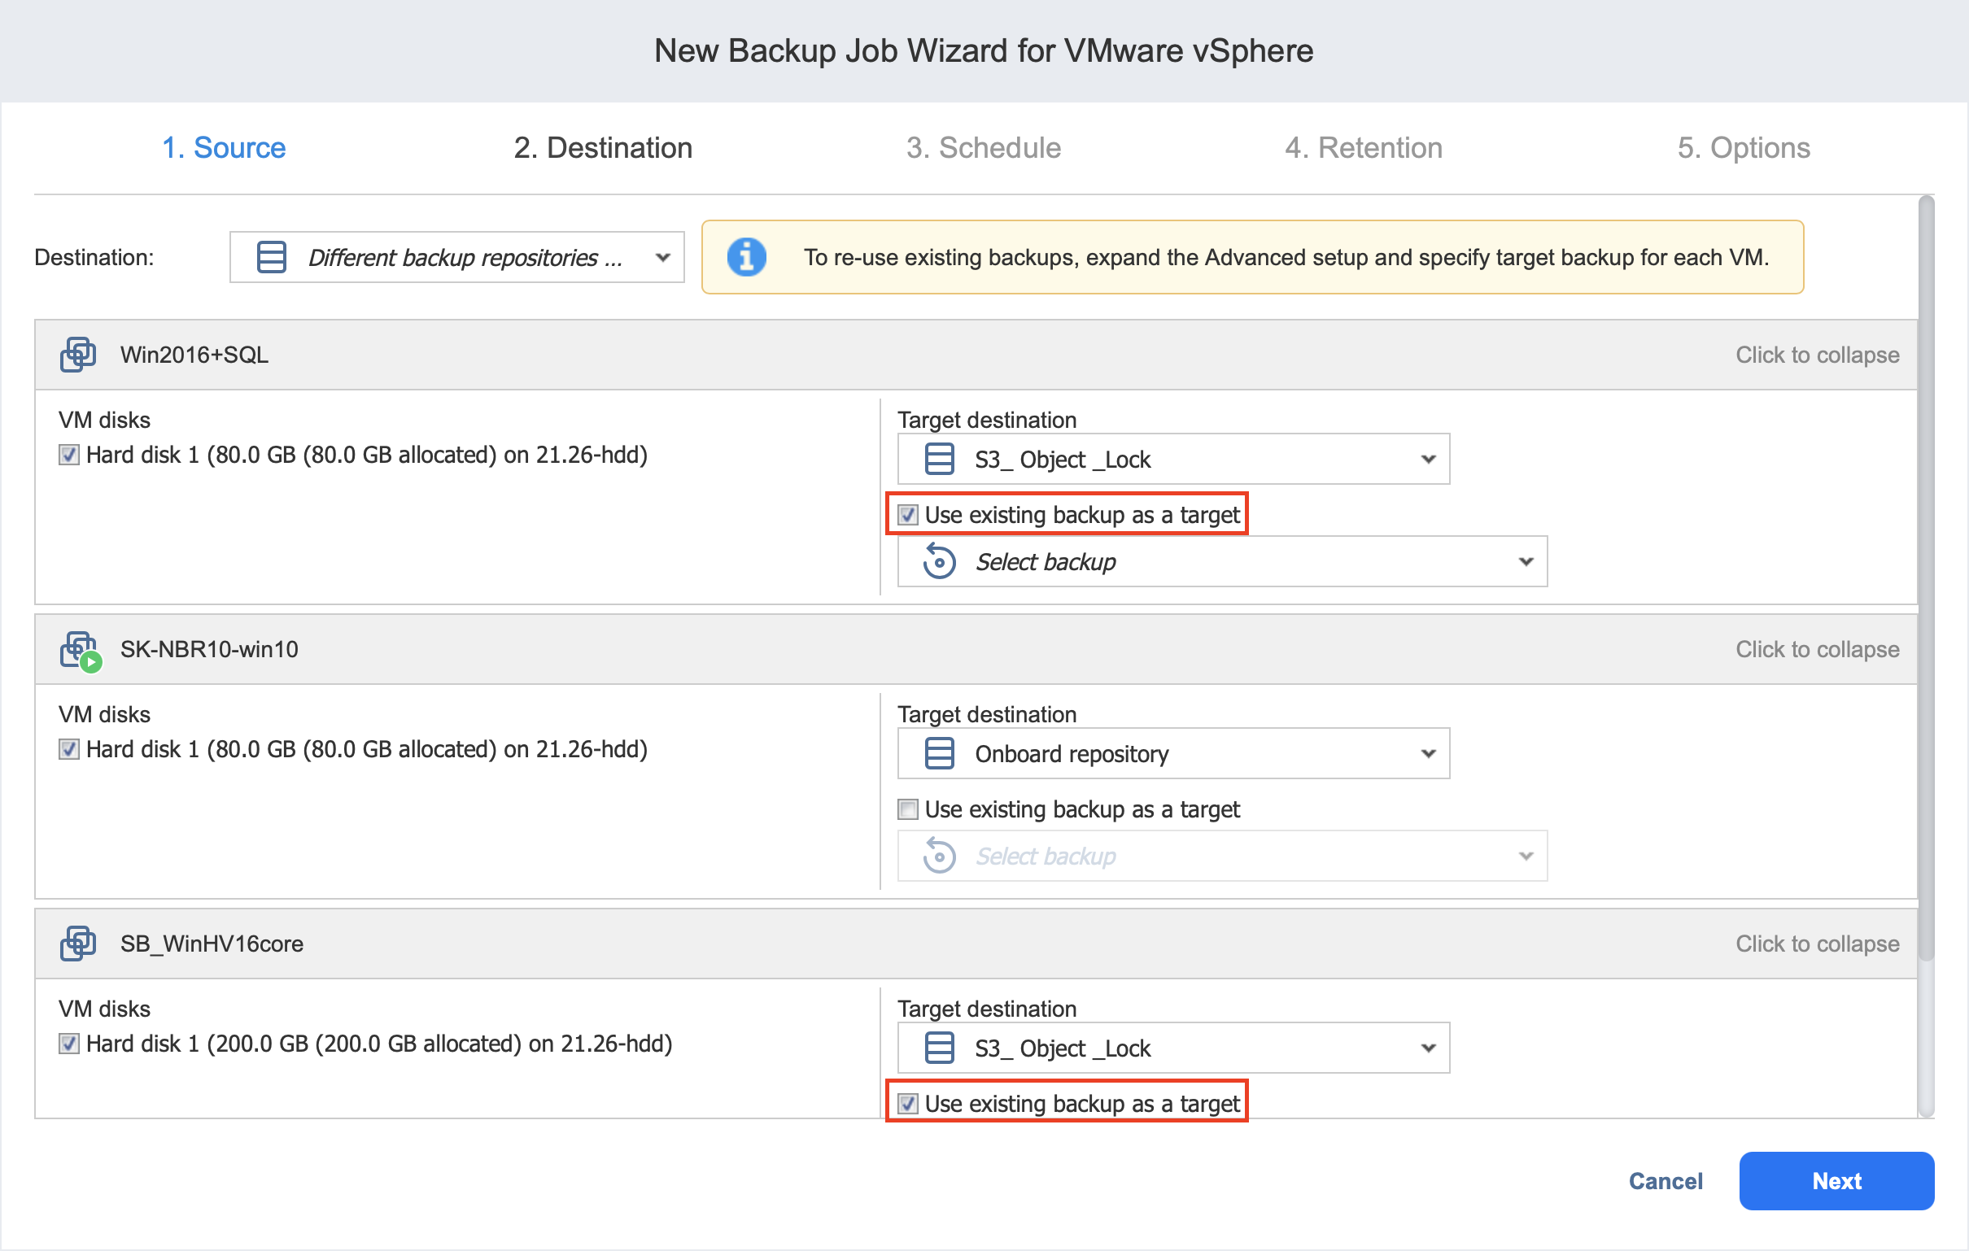Uncheck the 200.0 GB Hard disk 1
The height and width of the screenshot is (1251, 1969).
coord(68,1044)
